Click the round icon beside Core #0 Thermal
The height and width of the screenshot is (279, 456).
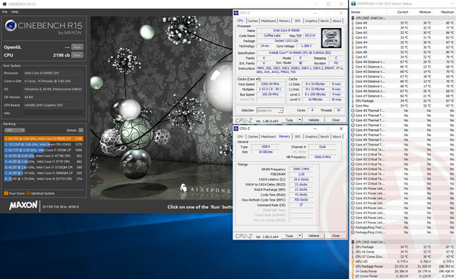tap(353, 110)
